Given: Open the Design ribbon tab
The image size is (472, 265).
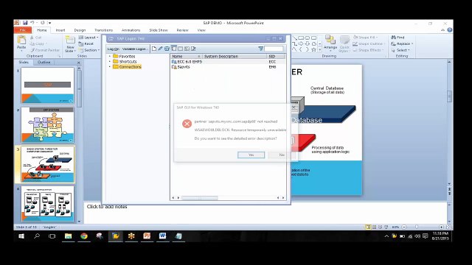Looking at the screenshot, I should click(80, 30).
